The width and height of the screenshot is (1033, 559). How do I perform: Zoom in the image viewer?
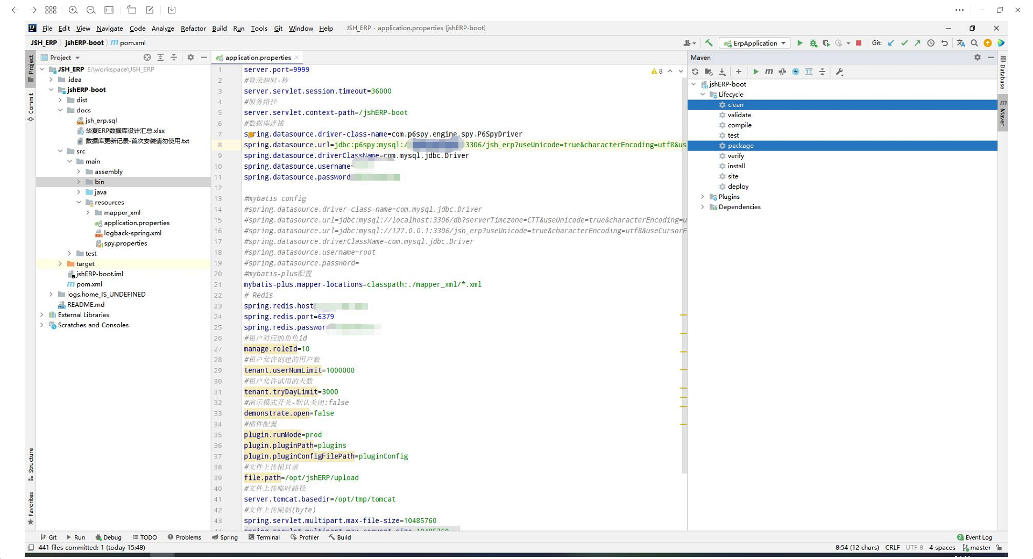point(73,10)
